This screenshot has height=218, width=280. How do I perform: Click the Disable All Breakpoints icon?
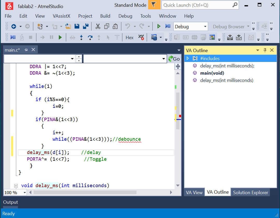[x=141, y=37]
